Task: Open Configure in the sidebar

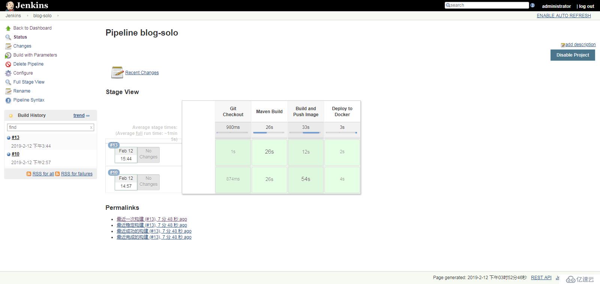Action: coord(23,73)
